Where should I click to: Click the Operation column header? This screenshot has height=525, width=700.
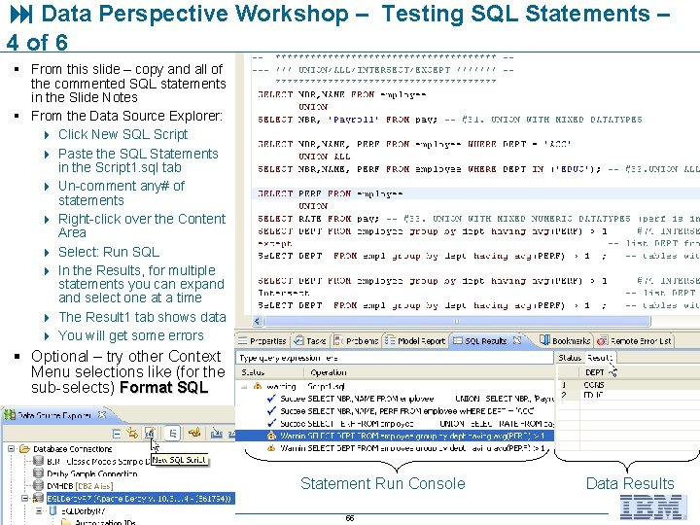pyautogui.click(x=329, y=372)
